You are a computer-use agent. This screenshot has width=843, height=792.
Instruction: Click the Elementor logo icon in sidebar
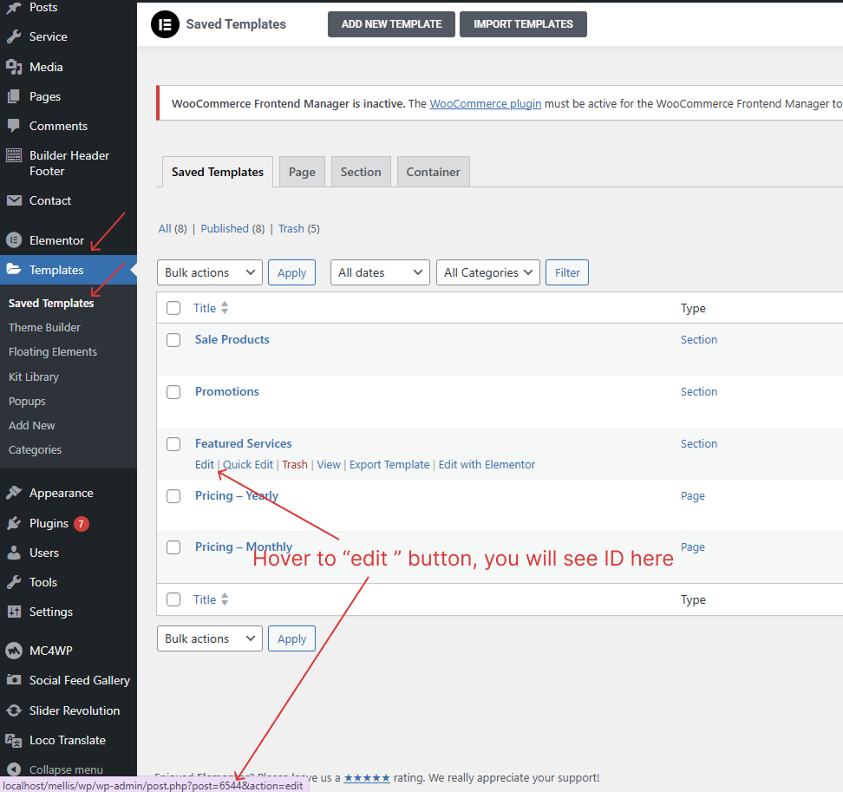tap(14, 240)
